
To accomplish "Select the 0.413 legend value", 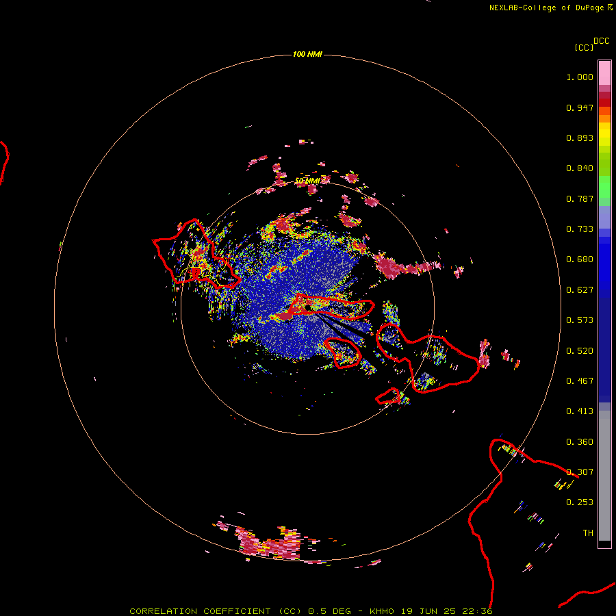I will [580, 411].
